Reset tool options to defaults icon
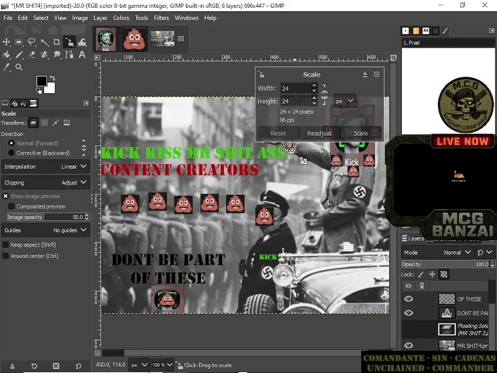Image resolution: width=497 pixels, height=373 pixels. click(x=78, y=366)
